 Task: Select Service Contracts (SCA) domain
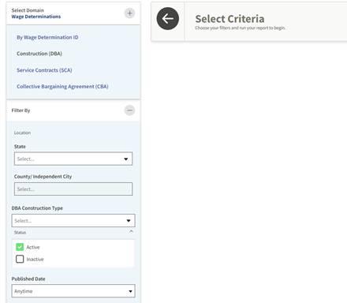point(44,70)
